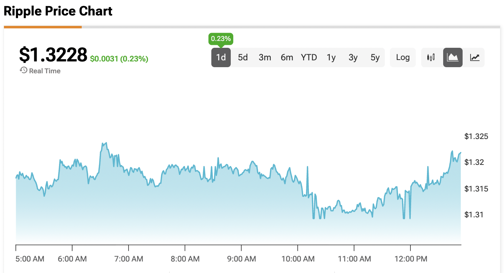Click the Real Time clock icon
Viewport: 504px width, 273px height.
pyautogui.click(x=23, y=70)
